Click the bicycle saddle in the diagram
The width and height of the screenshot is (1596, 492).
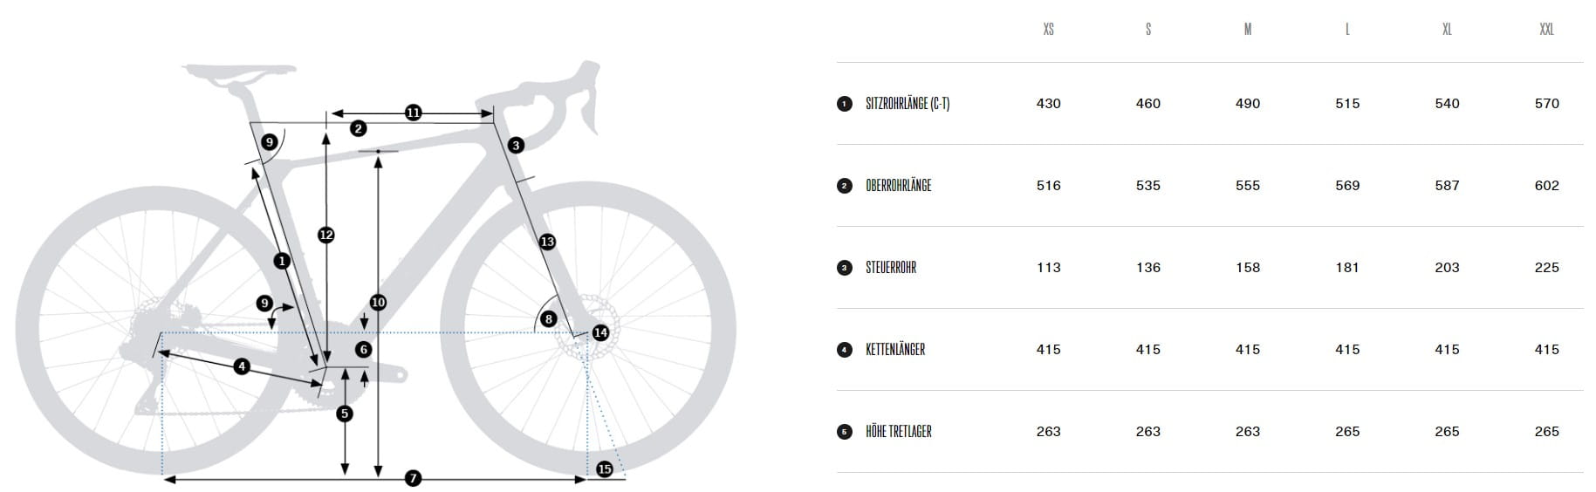pos(240,74)
